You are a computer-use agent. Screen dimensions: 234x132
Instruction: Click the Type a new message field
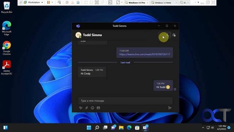tap(125, 101)
